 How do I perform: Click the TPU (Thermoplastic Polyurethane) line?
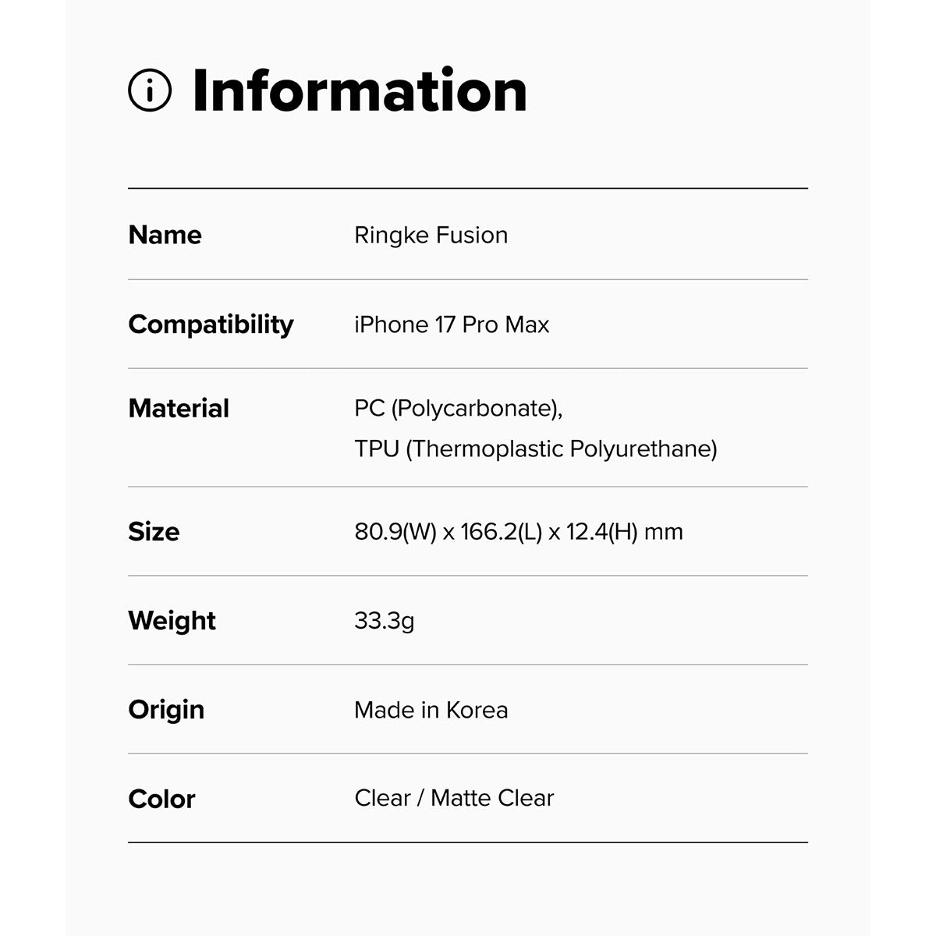[535, 449]
